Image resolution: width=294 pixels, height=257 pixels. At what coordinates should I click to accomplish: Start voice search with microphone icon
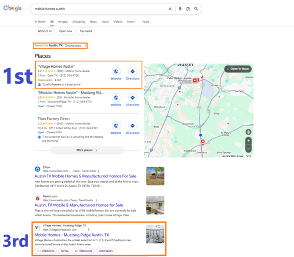click(180, 9)
